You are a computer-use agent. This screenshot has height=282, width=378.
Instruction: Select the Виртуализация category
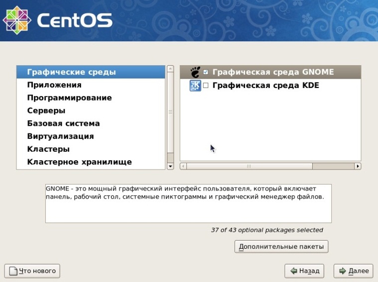(91, 136)
